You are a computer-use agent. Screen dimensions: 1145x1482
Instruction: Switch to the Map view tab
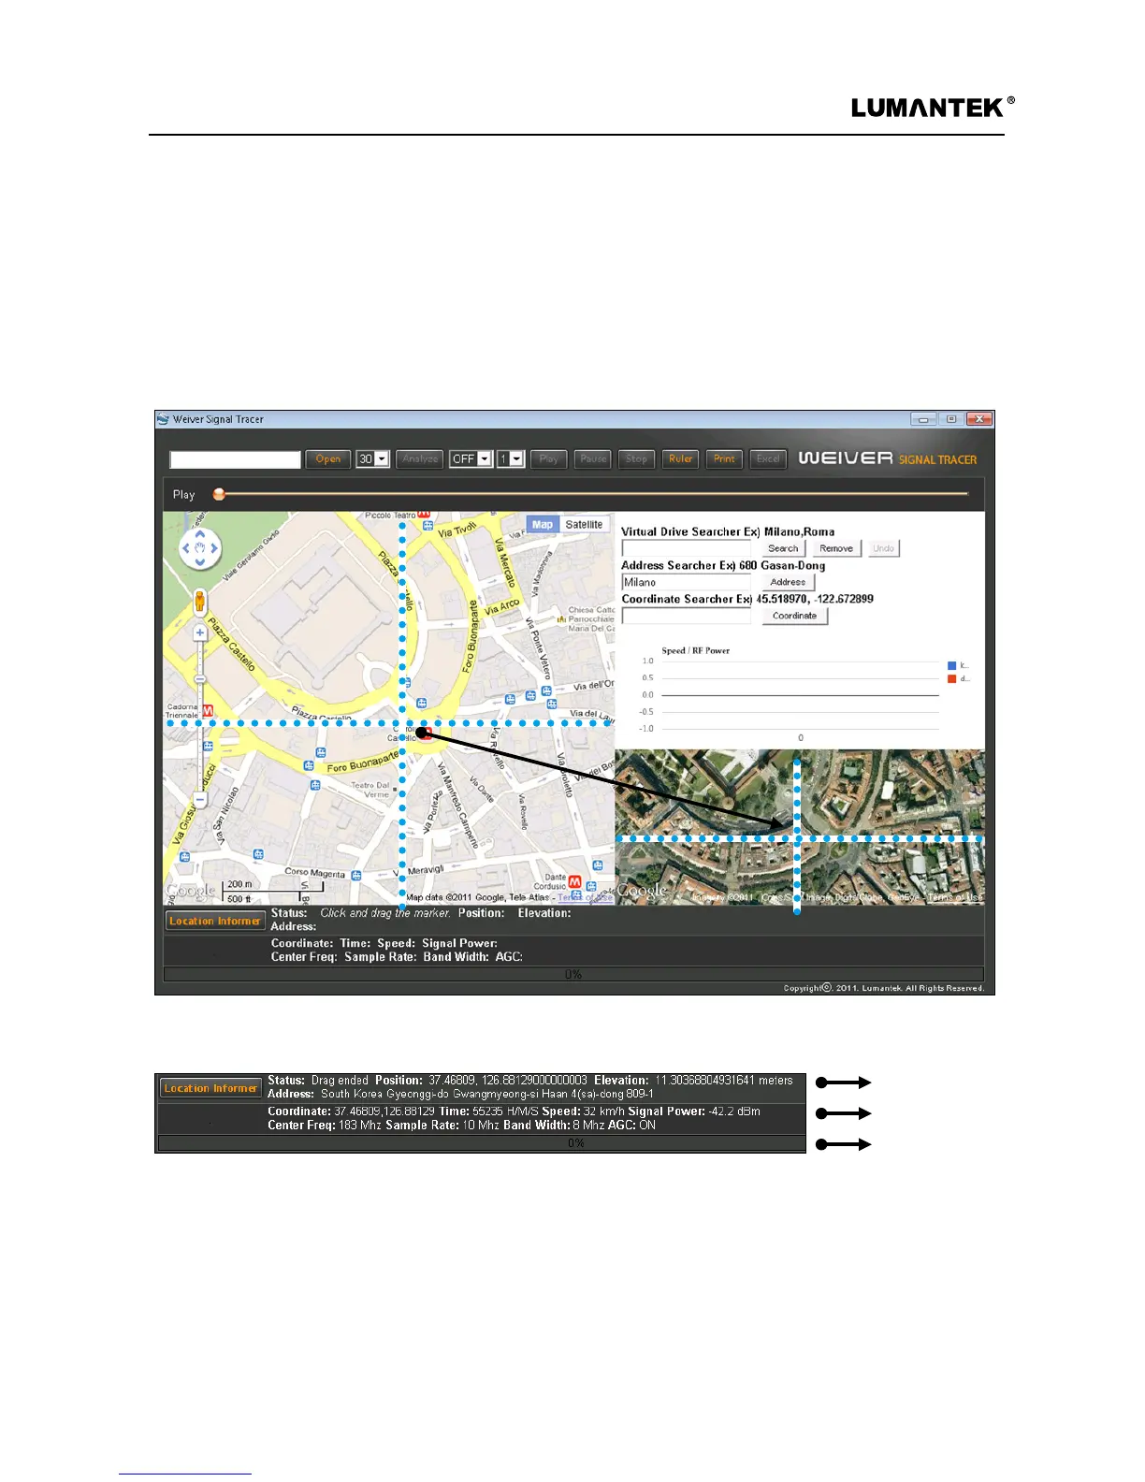tap(543, 525)
